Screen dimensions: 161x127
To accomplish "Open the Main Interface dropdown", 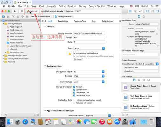I will point(89,82).
